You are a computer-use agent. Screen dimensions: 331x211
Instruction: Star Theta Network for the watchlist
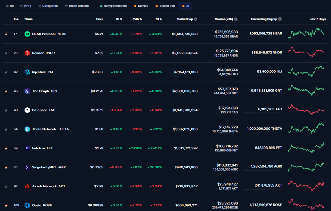point(6,129)
